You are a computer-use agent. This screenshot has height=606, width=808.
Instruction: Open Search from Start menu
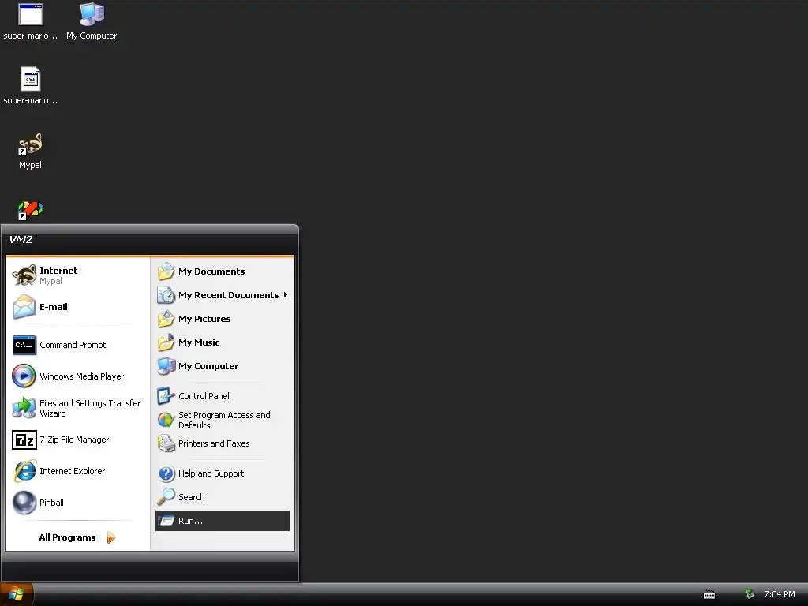222,497
